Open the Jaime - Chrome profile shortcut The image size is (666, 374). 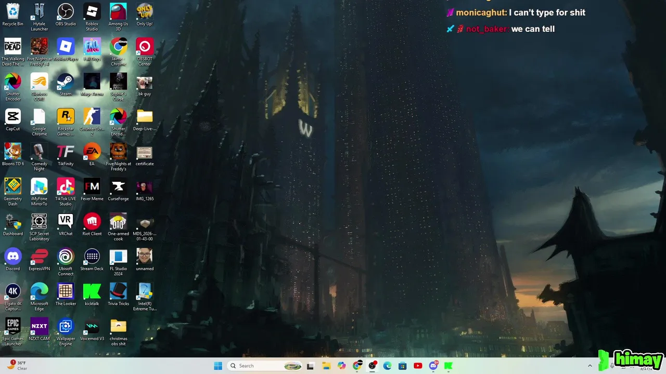click(118, 52)
